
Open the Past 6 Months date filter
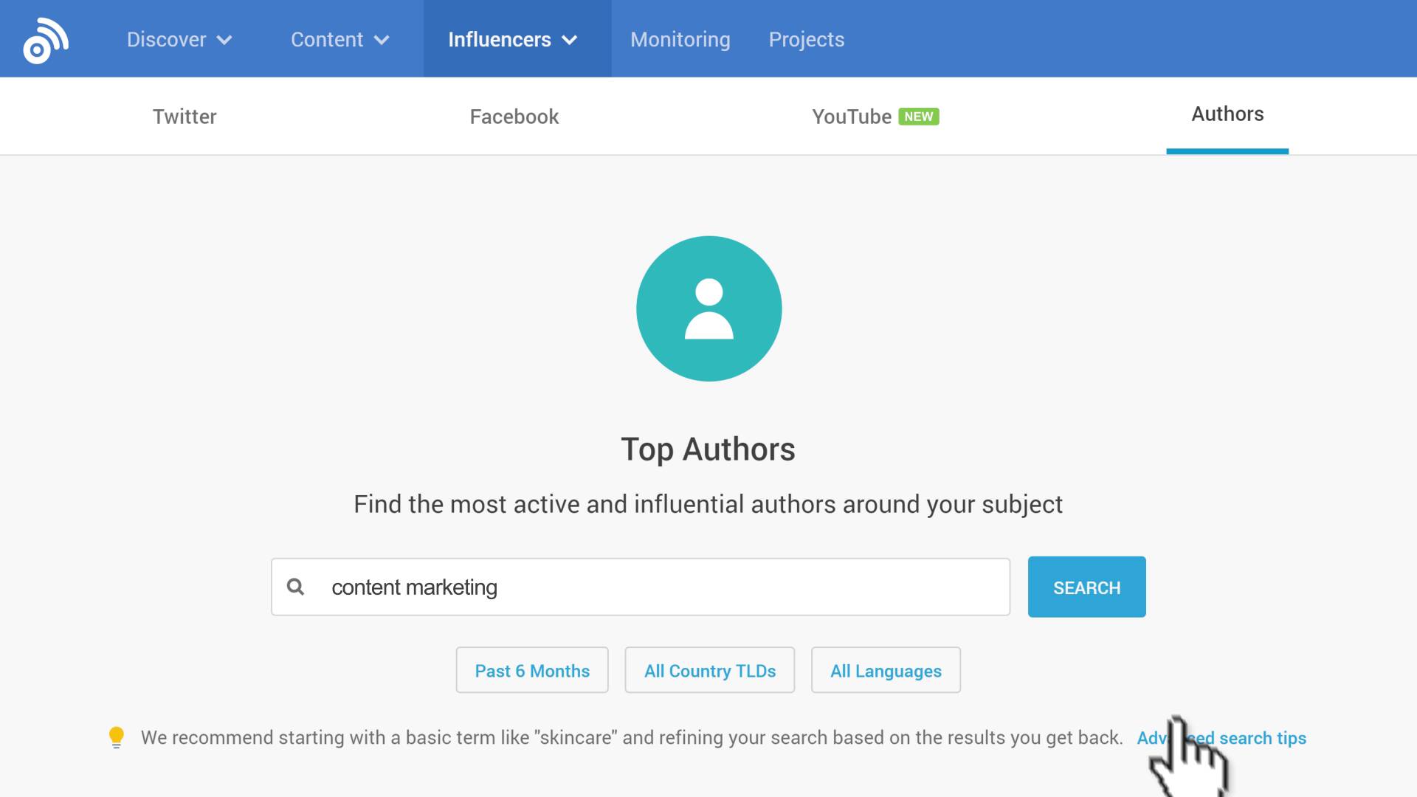532,670
